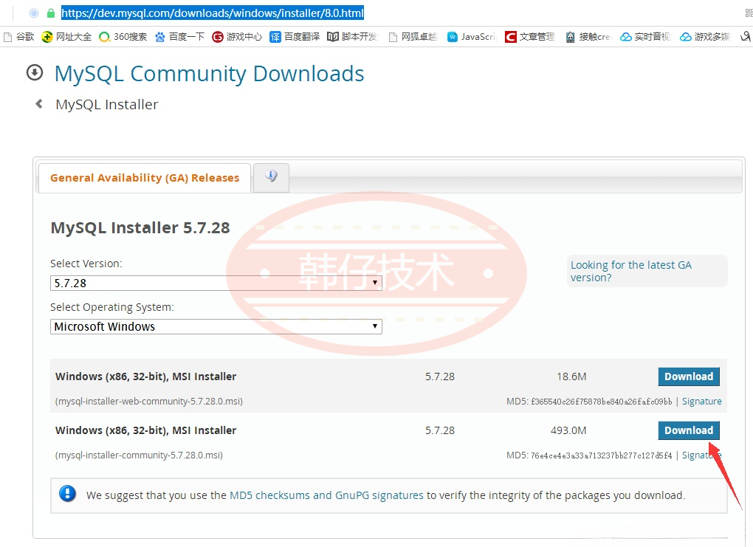Open the 文章管理 bookmark
Image resolution: width=753 pixels, height=547 pixels.
530,37
